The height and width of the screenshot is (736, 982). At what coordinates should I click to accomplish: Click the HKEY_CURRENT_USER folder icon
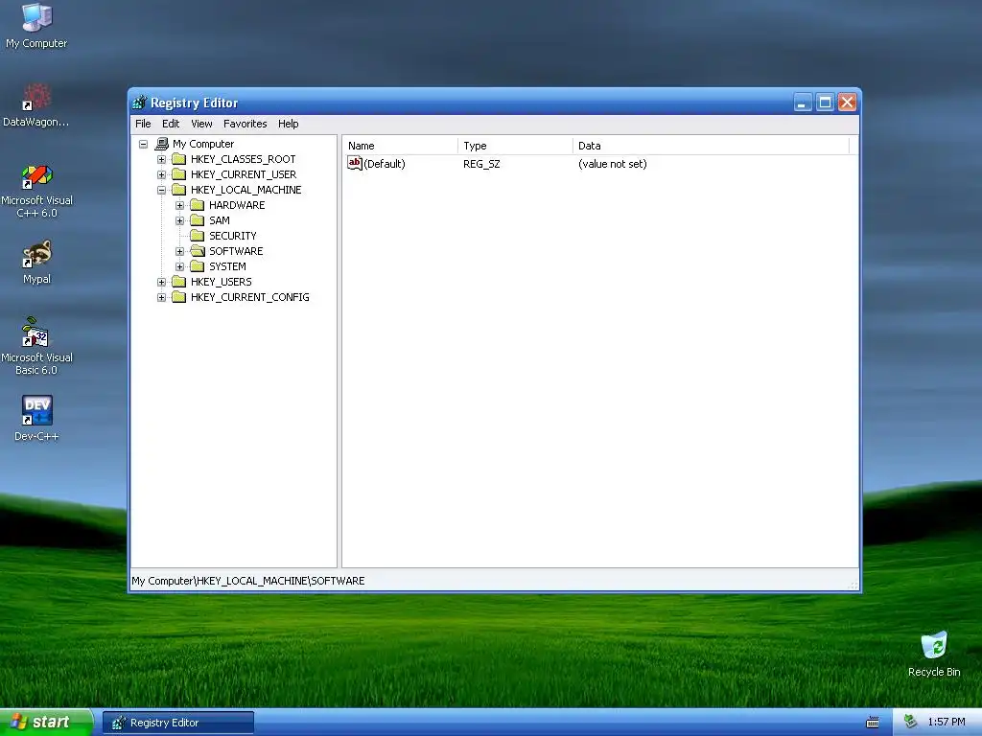(179, 174)
